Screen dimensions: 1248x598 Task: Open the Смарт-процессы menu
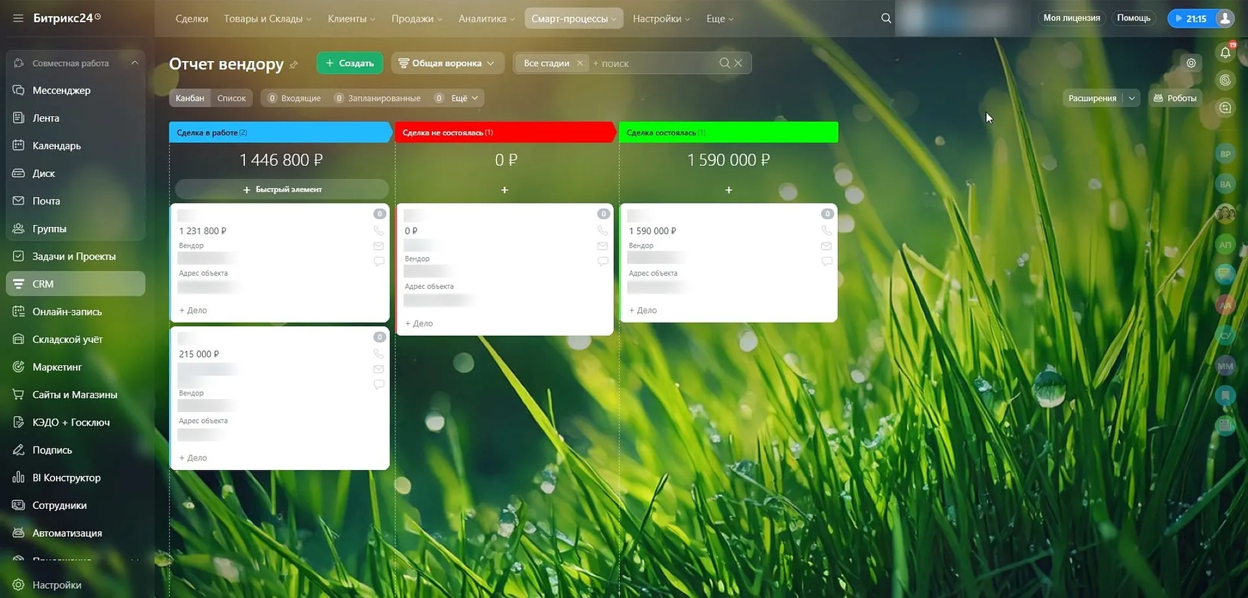(x=573, y=18)
